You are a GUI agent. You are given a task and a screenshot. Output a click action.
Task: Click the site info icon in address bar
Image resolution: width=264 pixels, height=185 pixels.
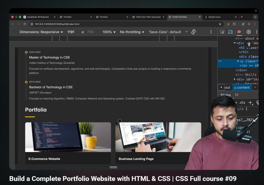(x=32, y=24)
